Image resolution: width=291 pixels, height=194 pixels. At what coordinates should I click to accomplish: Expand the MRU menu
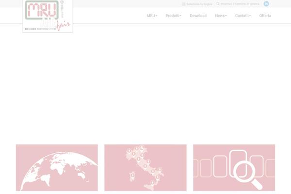(152, 16)
